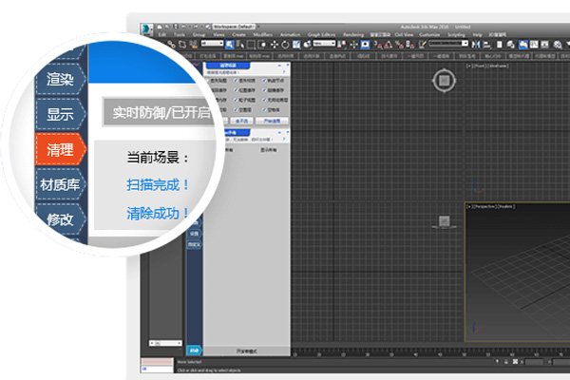
Task: Toggle 3D Snaps on main toolbar
Action: click(378, 44)
